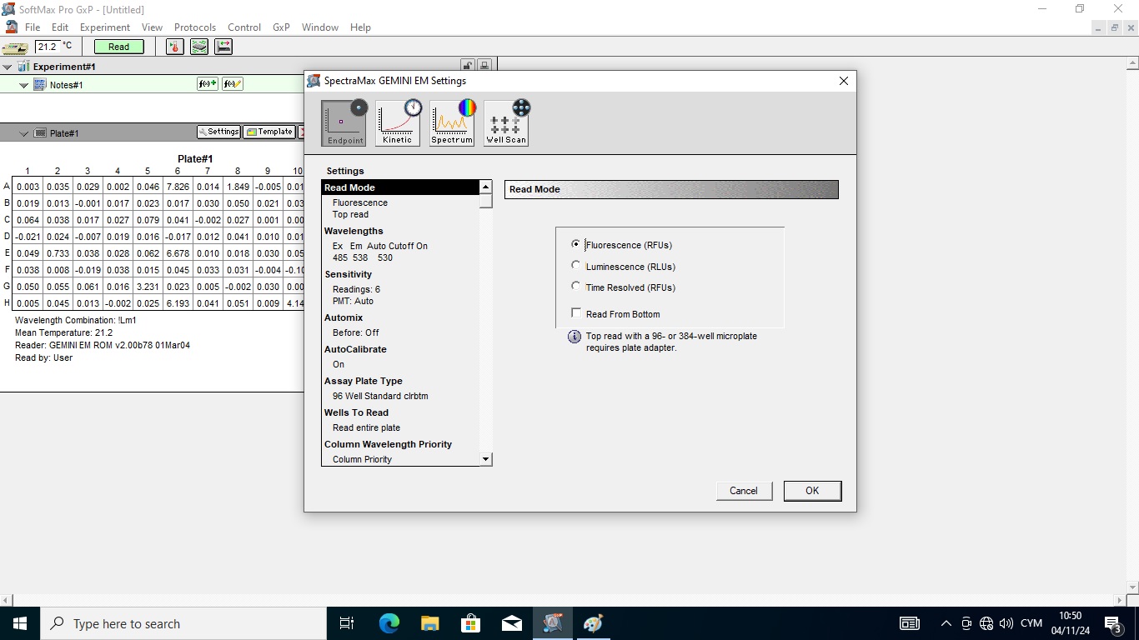This screenshot has width=1139, height=640.
Task: Click Windows Start button
Action: [19, 623]
